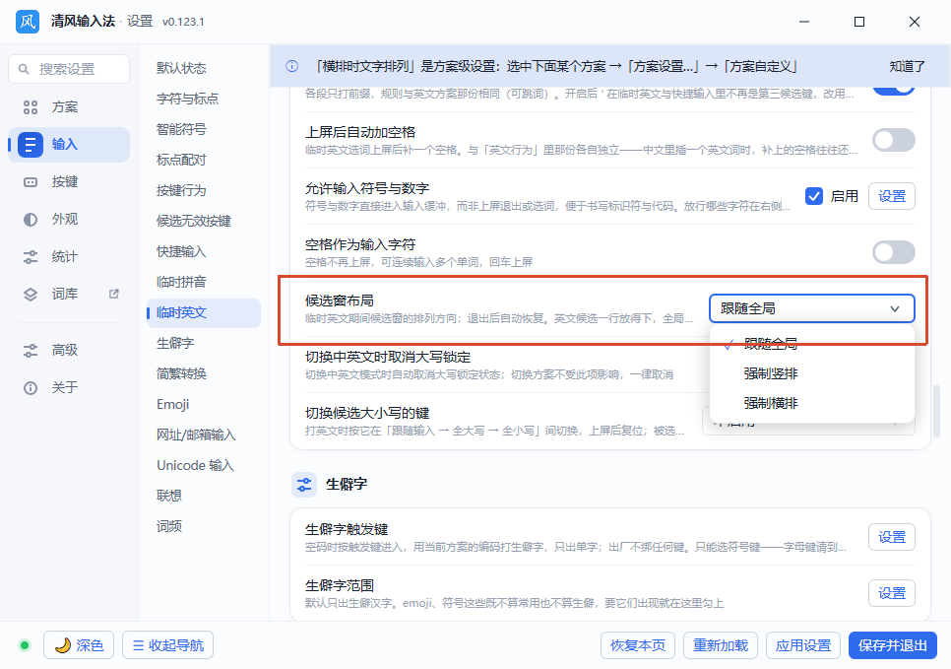Click the vertical scrollbar thumb of settings

936,411
